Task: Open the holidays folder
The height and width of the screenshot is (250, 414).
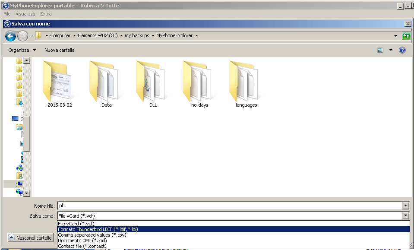Action: pyautogui.click(x=199, y=82)
